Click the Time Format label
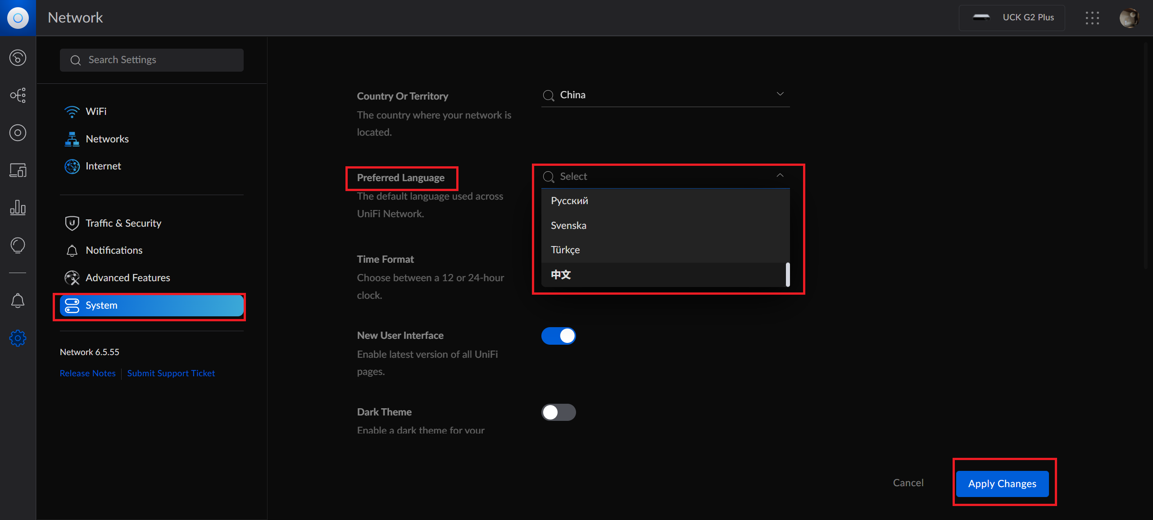Screen dimensions: 1153x520 386,260
